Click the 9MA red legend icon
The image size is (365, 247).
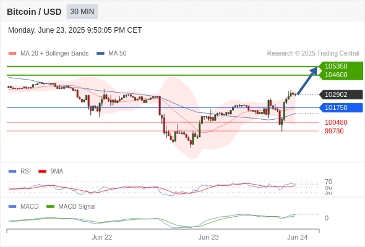pyautogui.click(x=42, y=172)
